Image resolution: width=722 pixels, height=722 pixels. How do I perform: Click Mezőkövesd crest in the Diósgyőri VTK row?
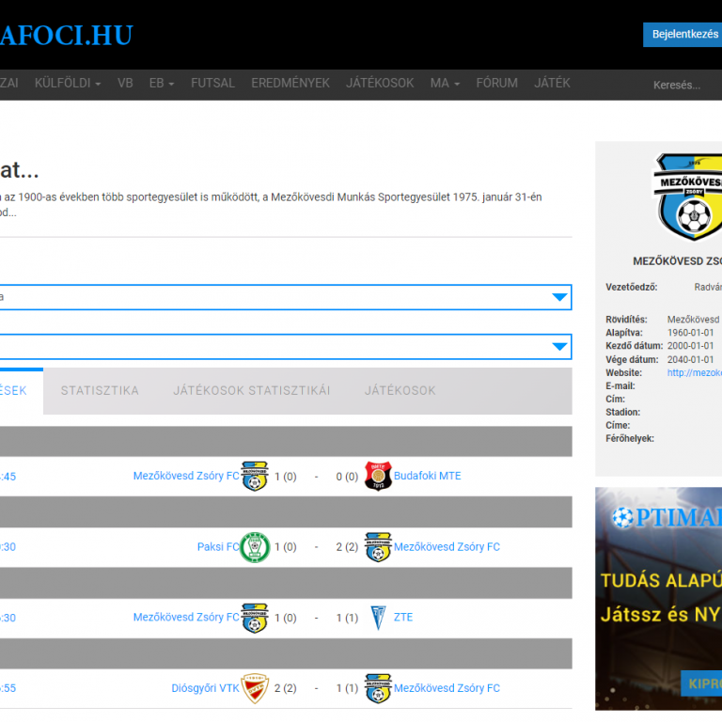click(x=378, y=688)
